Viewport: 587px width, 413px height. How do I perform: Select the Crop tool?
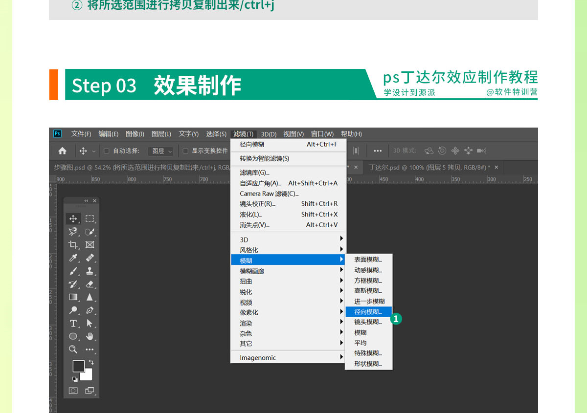tap(73, 245)
